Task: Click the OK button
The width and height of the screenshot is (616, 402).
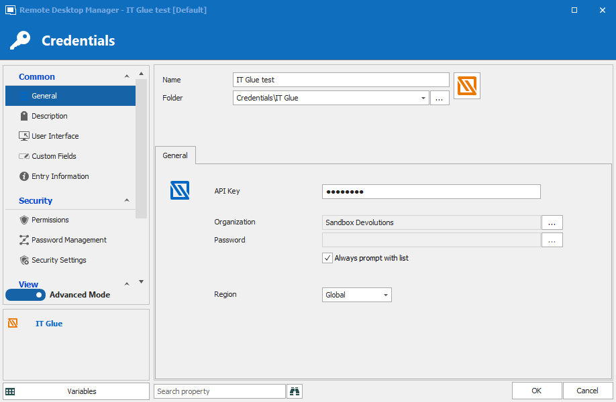Action: (536, 391)
